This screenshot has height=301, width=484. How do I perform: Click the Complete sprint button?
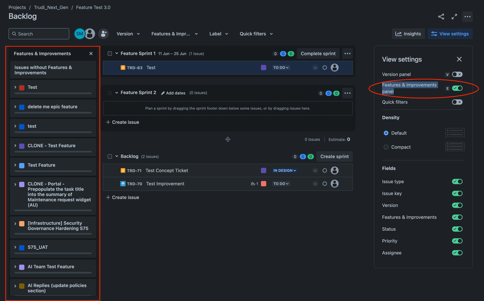click(318, 53)
